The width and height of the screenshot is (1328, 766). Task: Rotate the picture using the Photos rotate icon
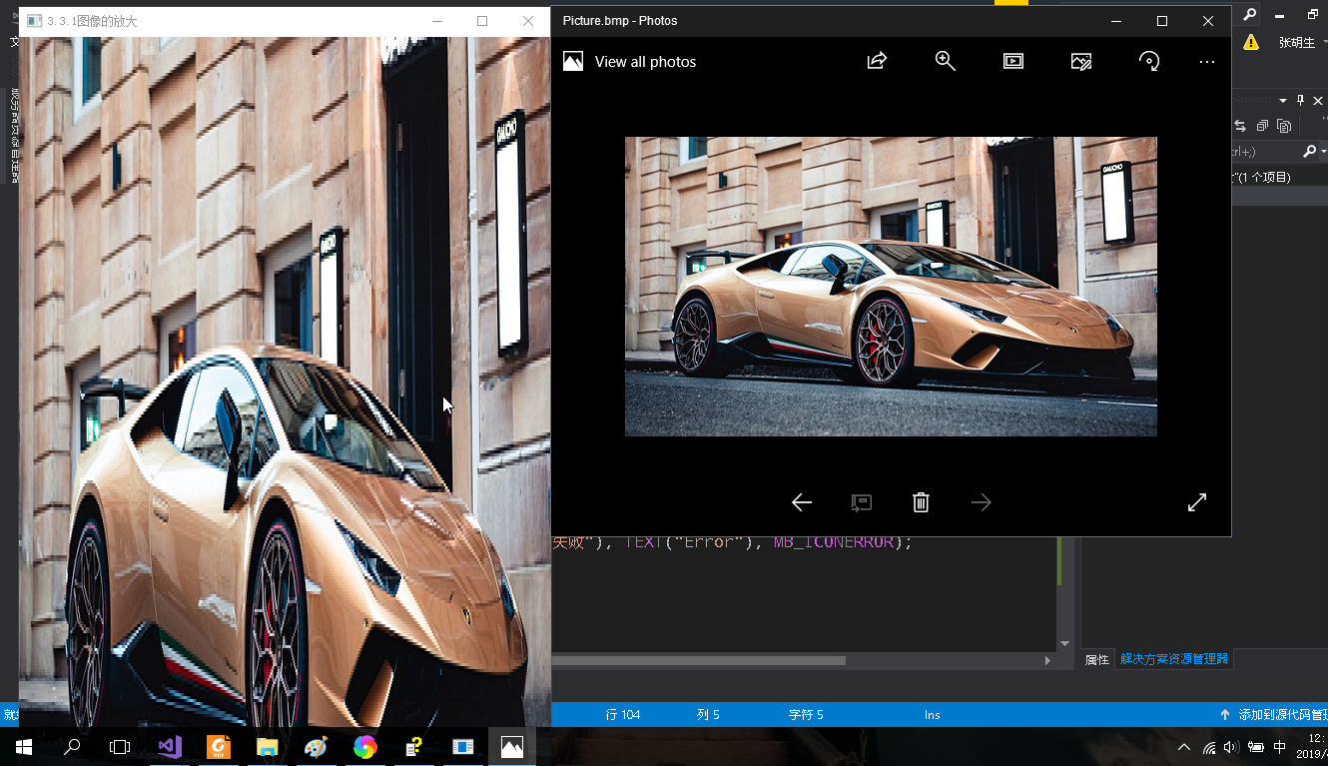tap(1149, 61)
